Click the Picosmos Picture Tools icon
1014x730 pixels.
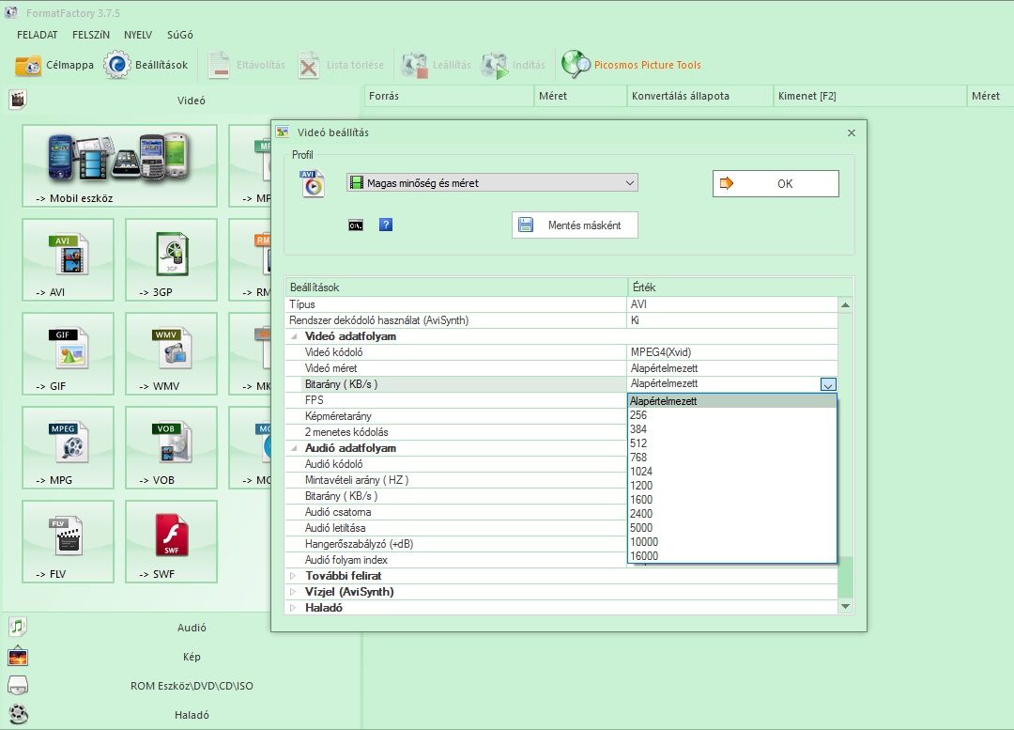coord(576,64)
